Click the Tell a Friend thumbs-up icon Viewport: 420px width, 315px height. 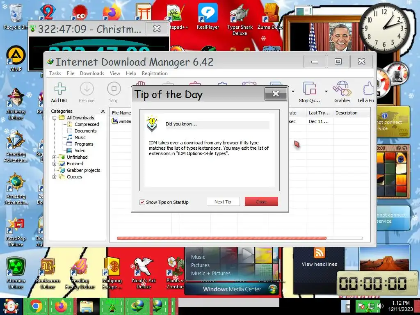click(x=369, y=89)
